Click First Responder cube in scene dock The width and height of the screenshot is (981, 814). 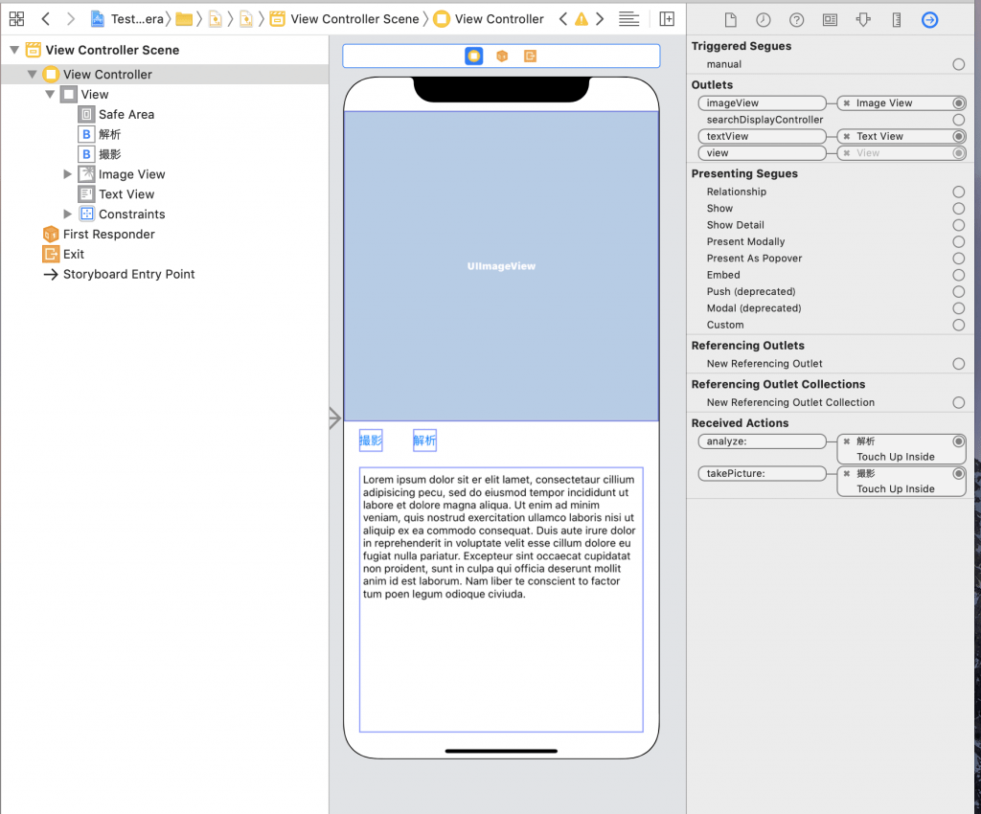pos(502,57)
